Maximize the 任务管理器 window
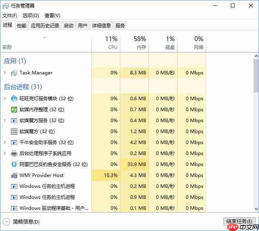The image size is (259, 231). click(x=233, y=6)
